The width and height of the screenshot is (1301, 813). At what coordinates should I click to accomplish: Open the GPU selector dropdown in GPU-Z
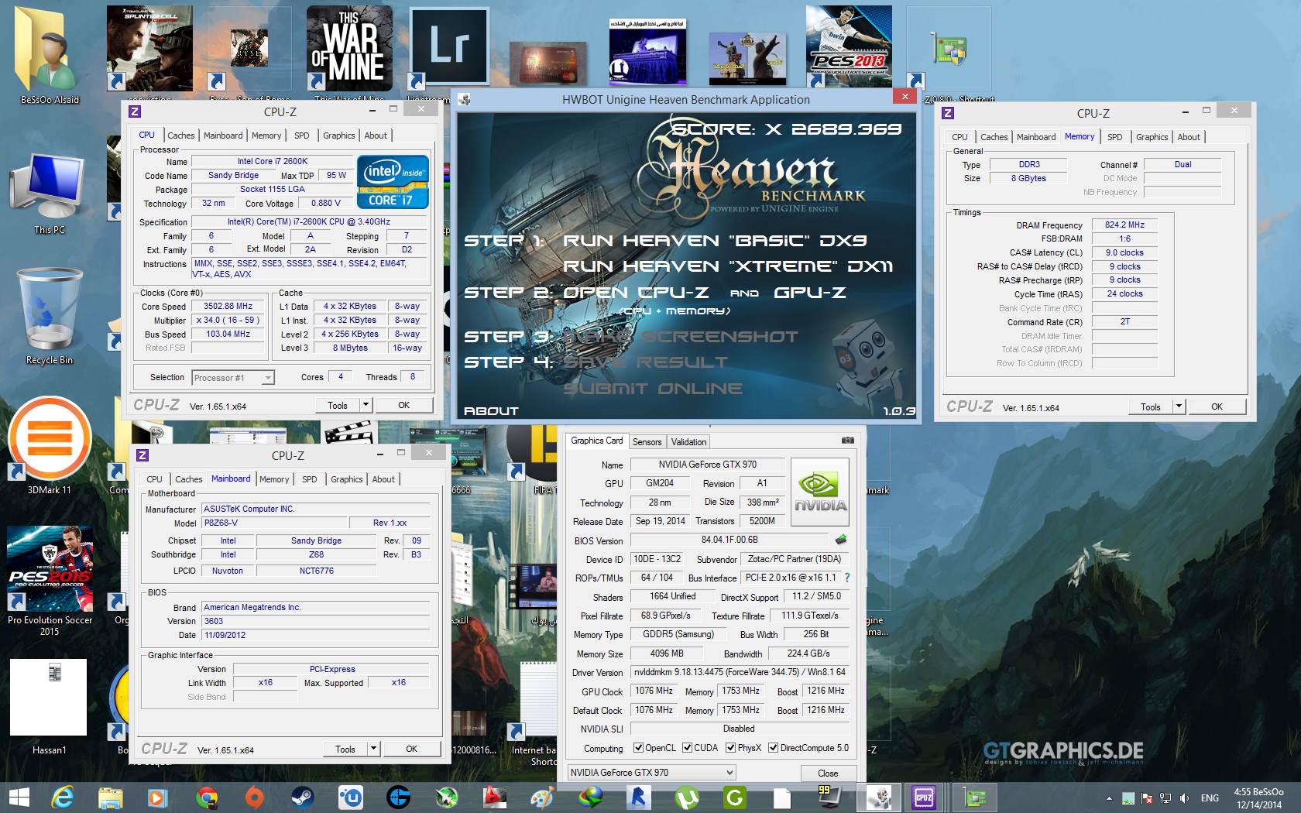(x=651, y=773)
